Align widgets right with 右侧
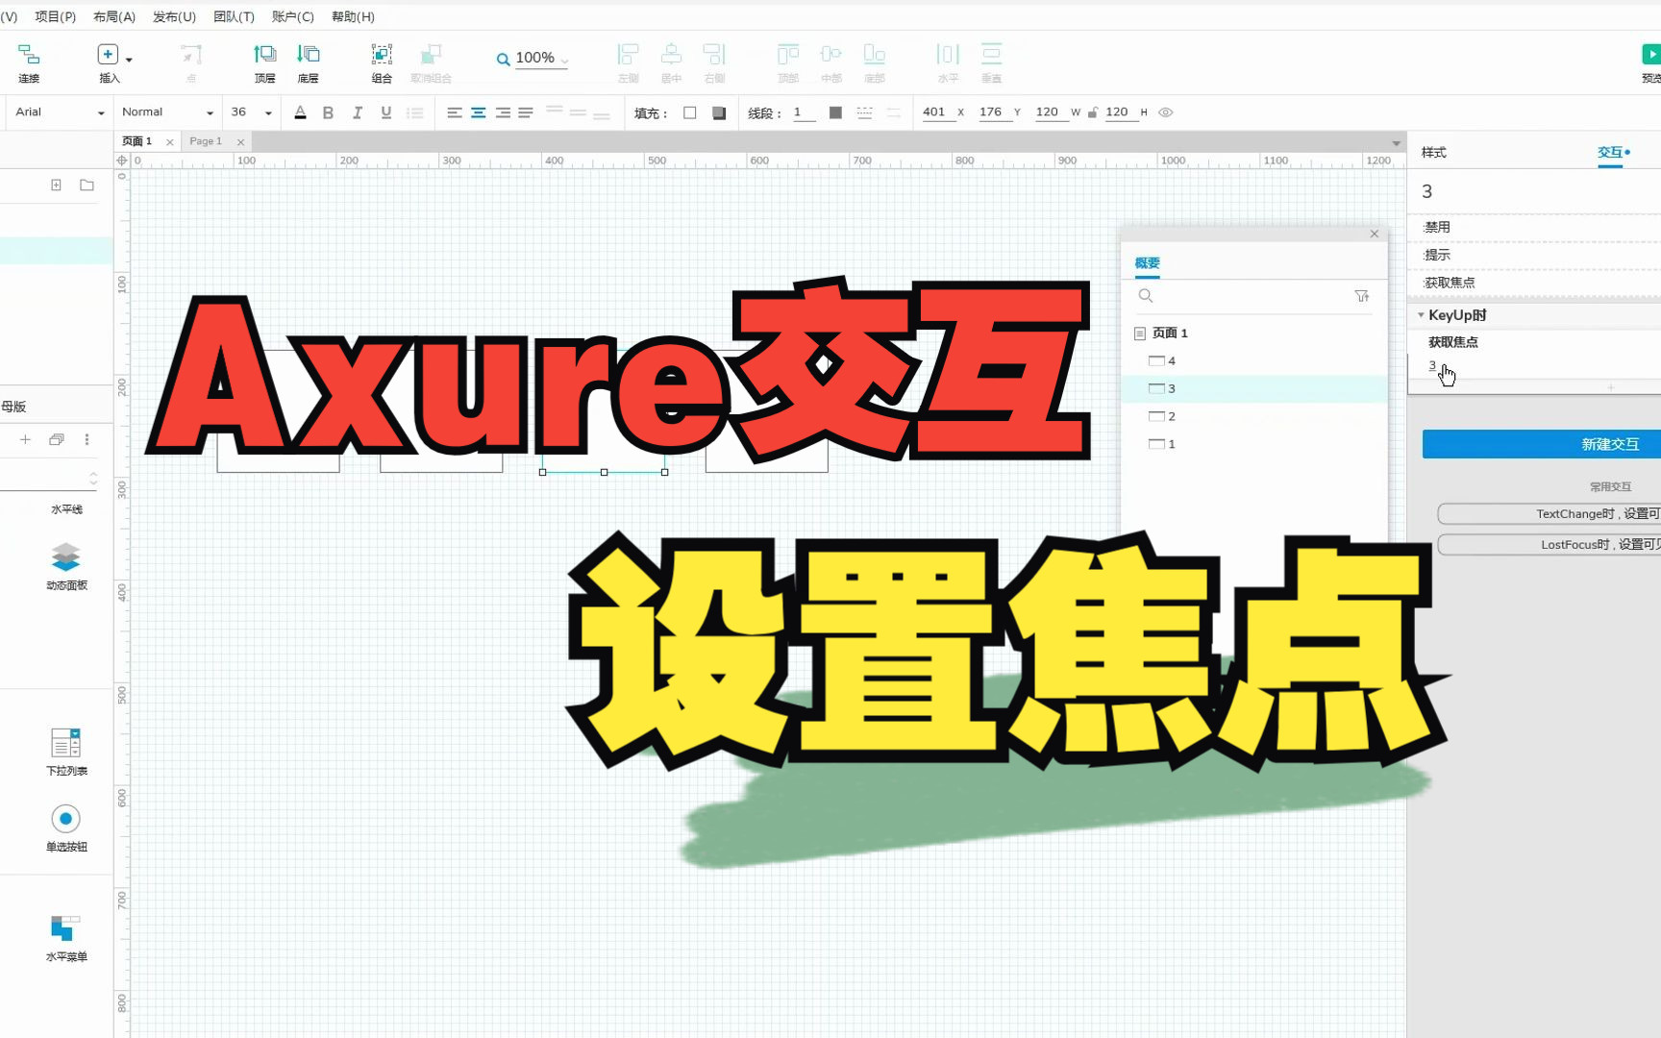 click(x=714, y=62)
